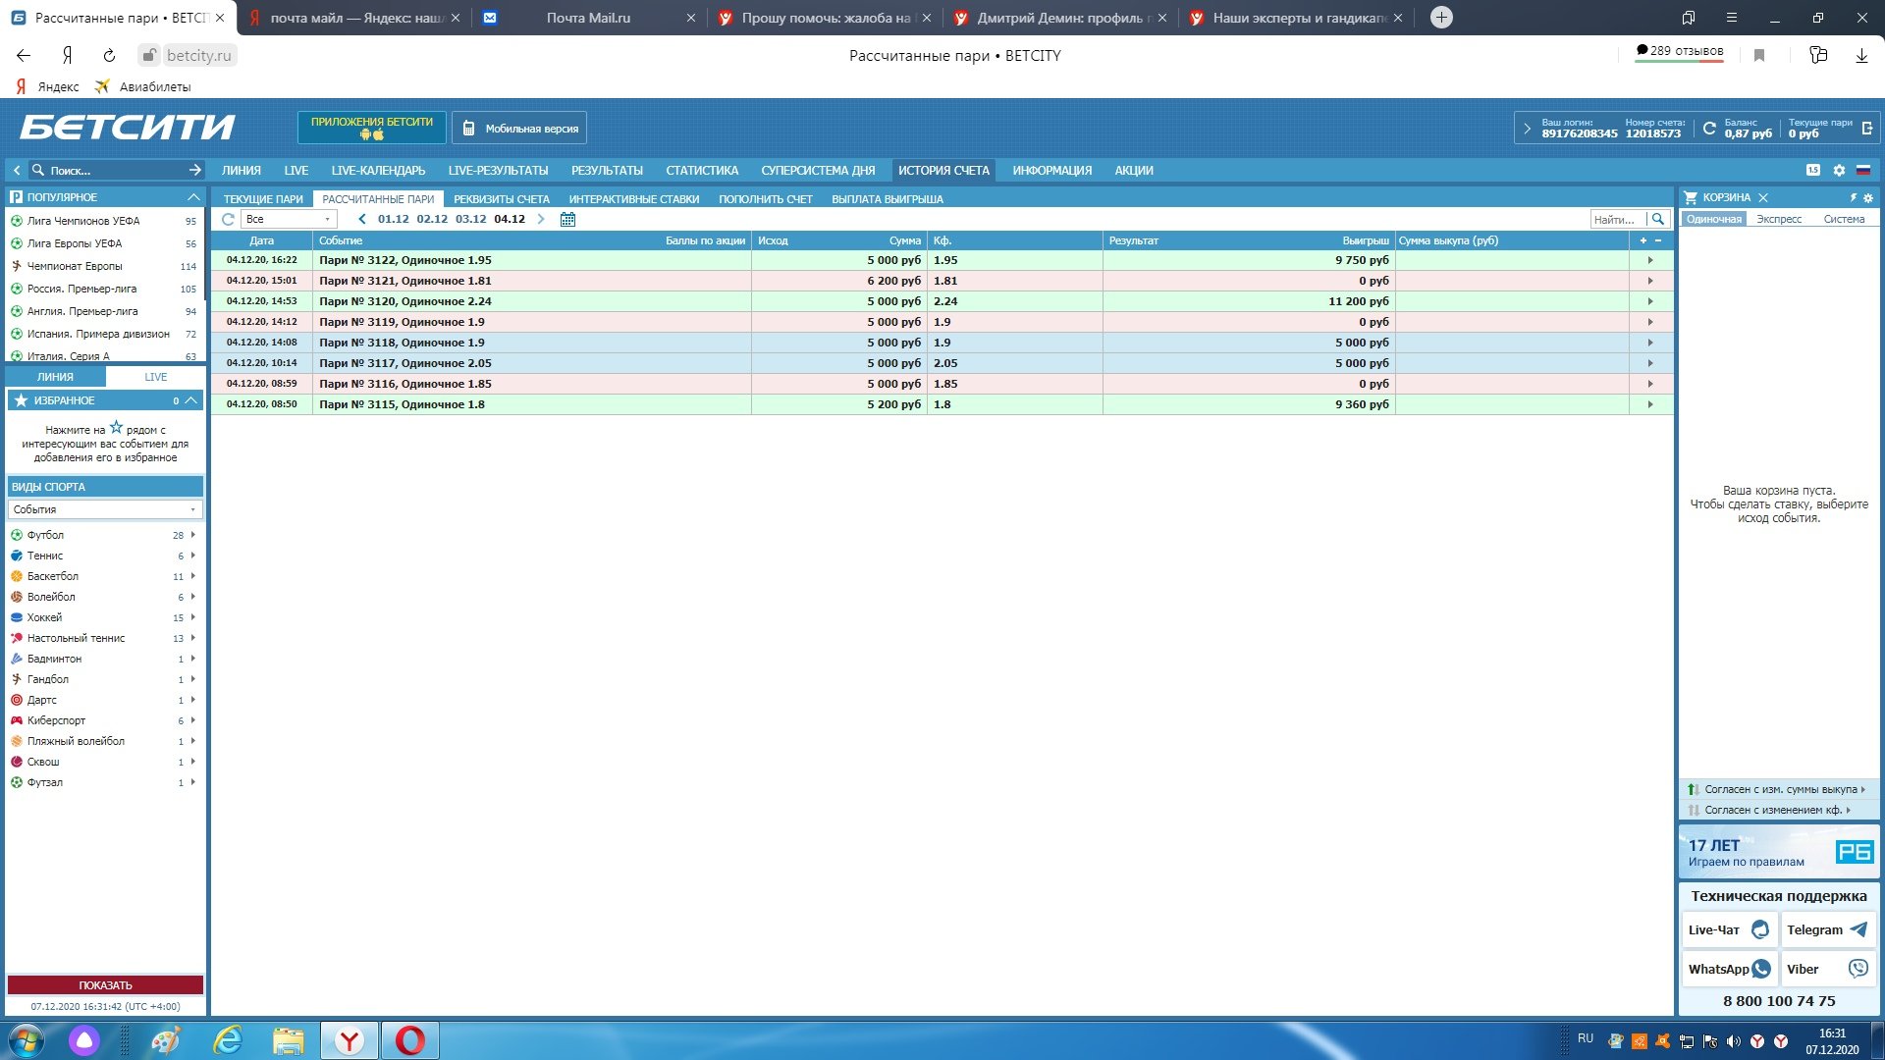
Task: Open site settings gear in navigation bar
Action: 1839,170
